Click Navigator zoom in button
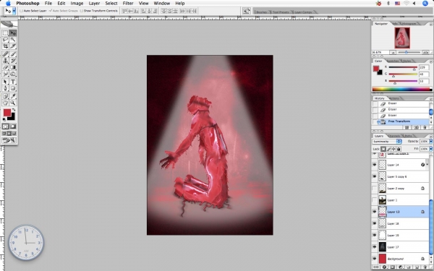 [x=426, y=52]
